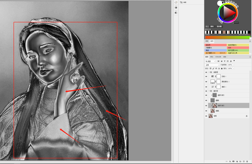Select the 低频 layer thumbnail

click(213, 111)
